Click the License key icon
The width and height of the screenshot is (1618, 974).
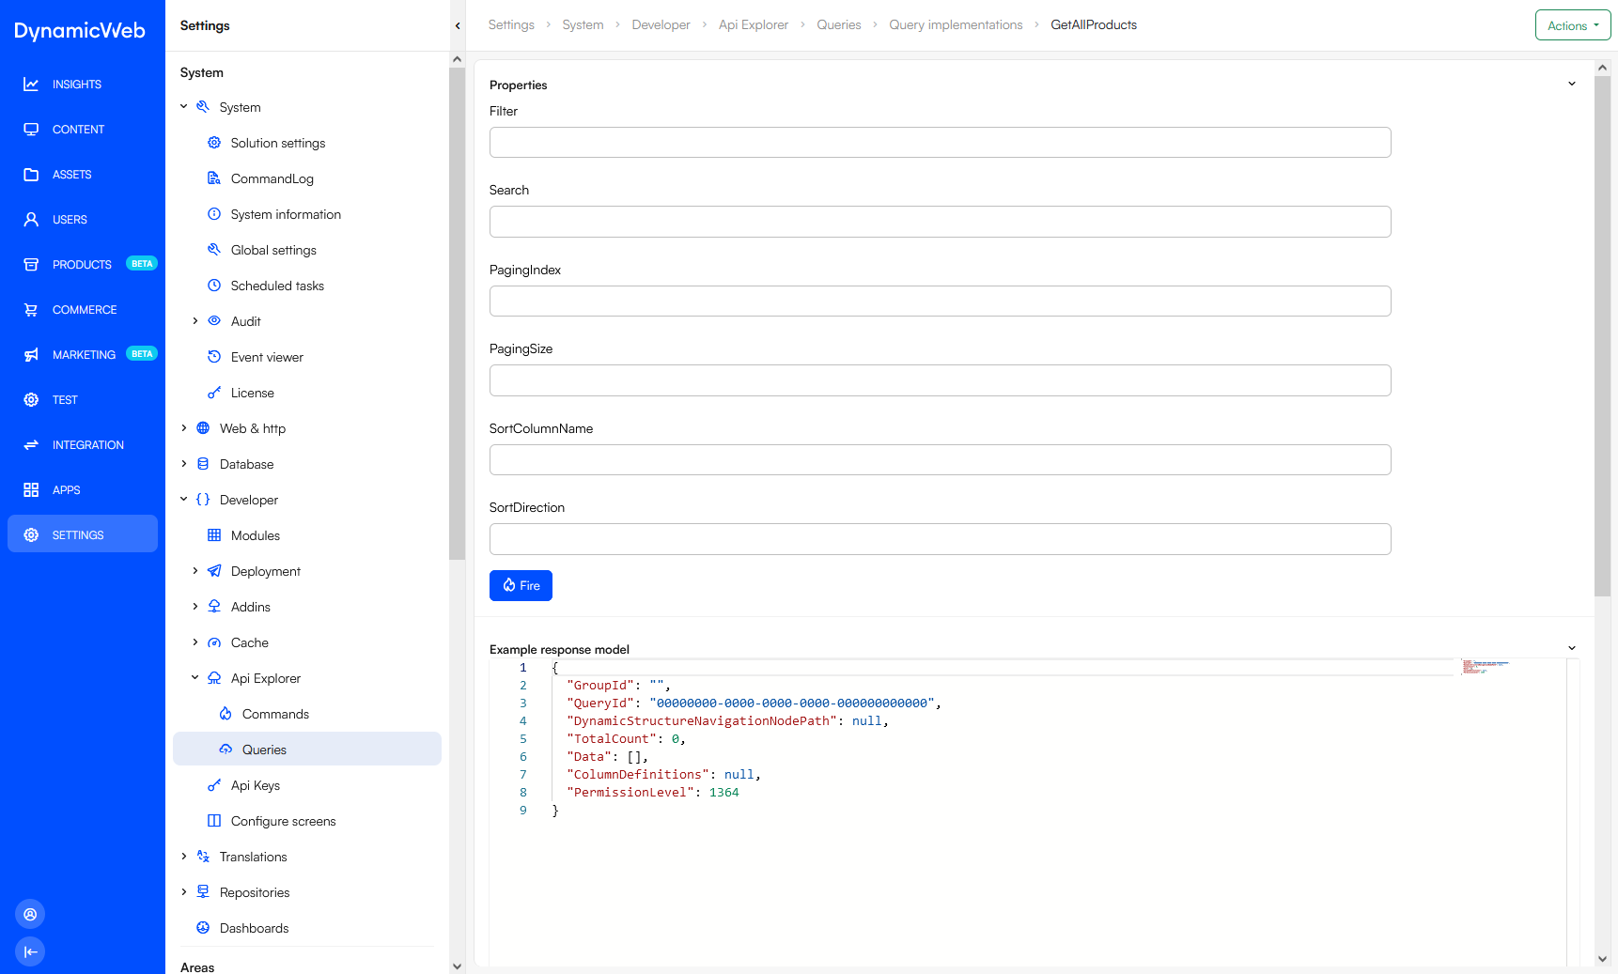pos(214,393)
